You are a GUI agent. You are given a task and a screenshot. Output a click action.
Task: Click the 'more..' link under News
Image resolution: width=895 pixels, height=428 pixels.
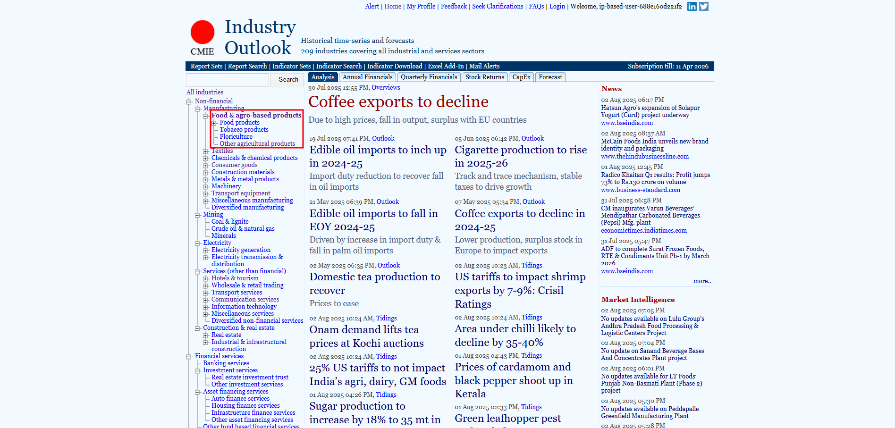pos(701,281)
